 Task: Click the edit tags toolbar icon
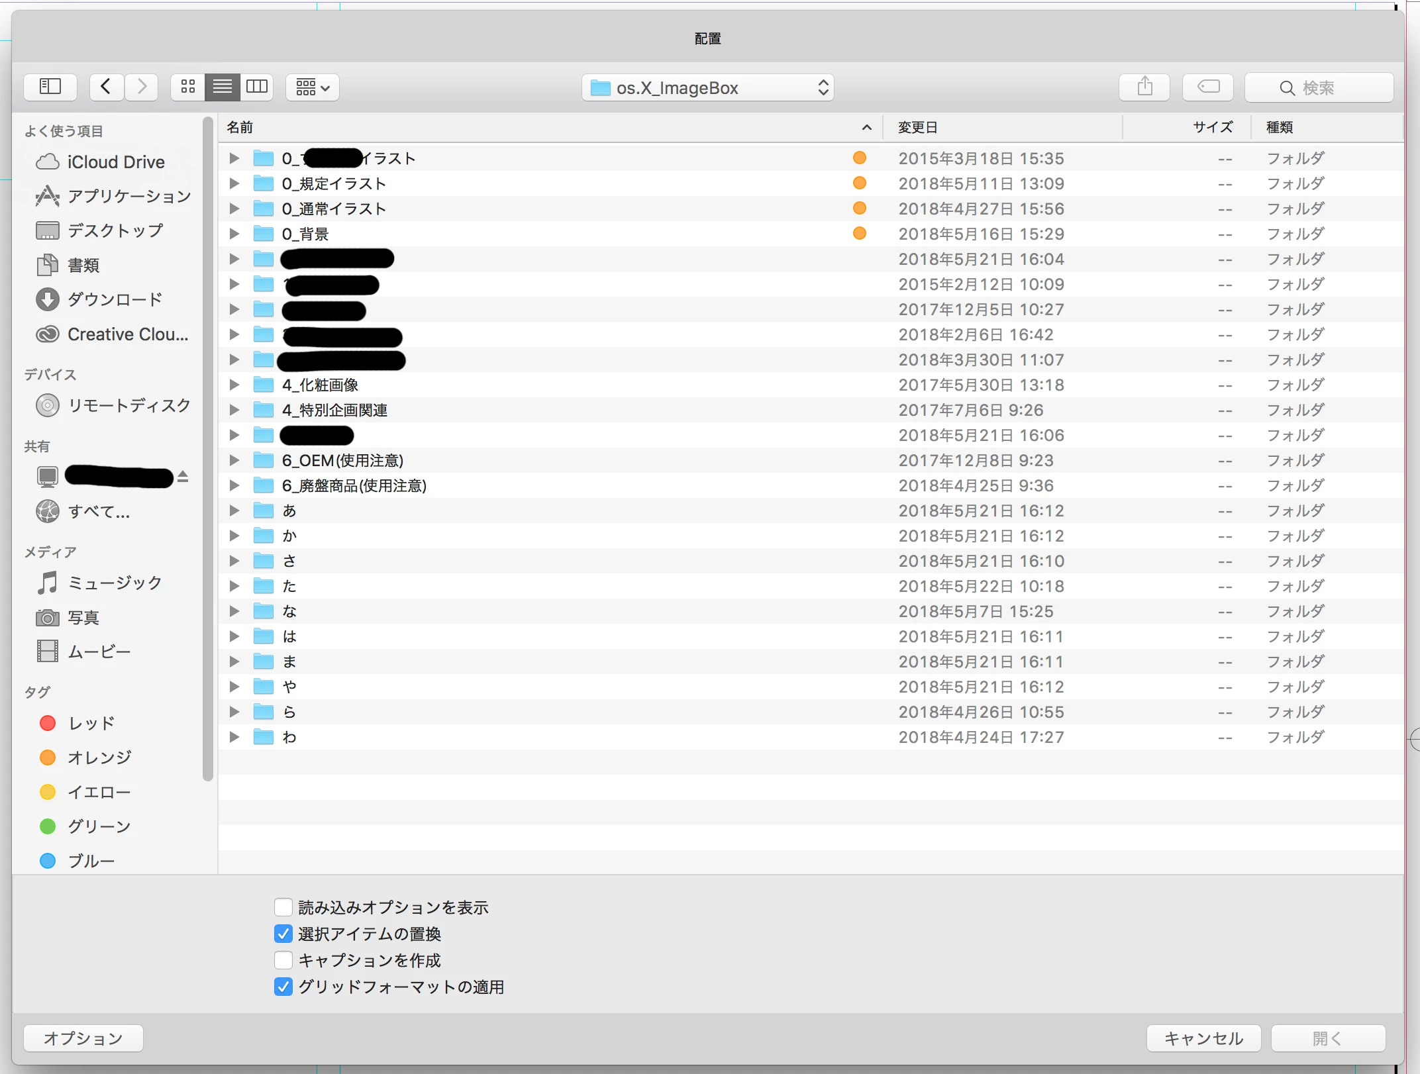click(1208, 87)
